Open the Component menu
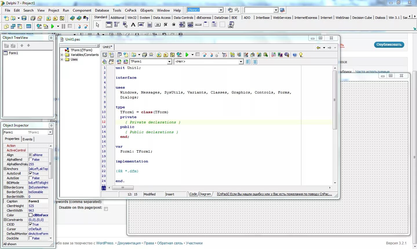Viewport: 417px width, 249px height. [82, 10]
